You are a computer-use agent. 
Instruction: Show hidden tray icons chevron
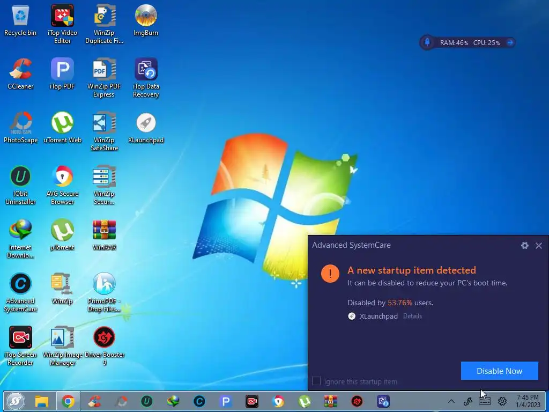click(451, 401)
